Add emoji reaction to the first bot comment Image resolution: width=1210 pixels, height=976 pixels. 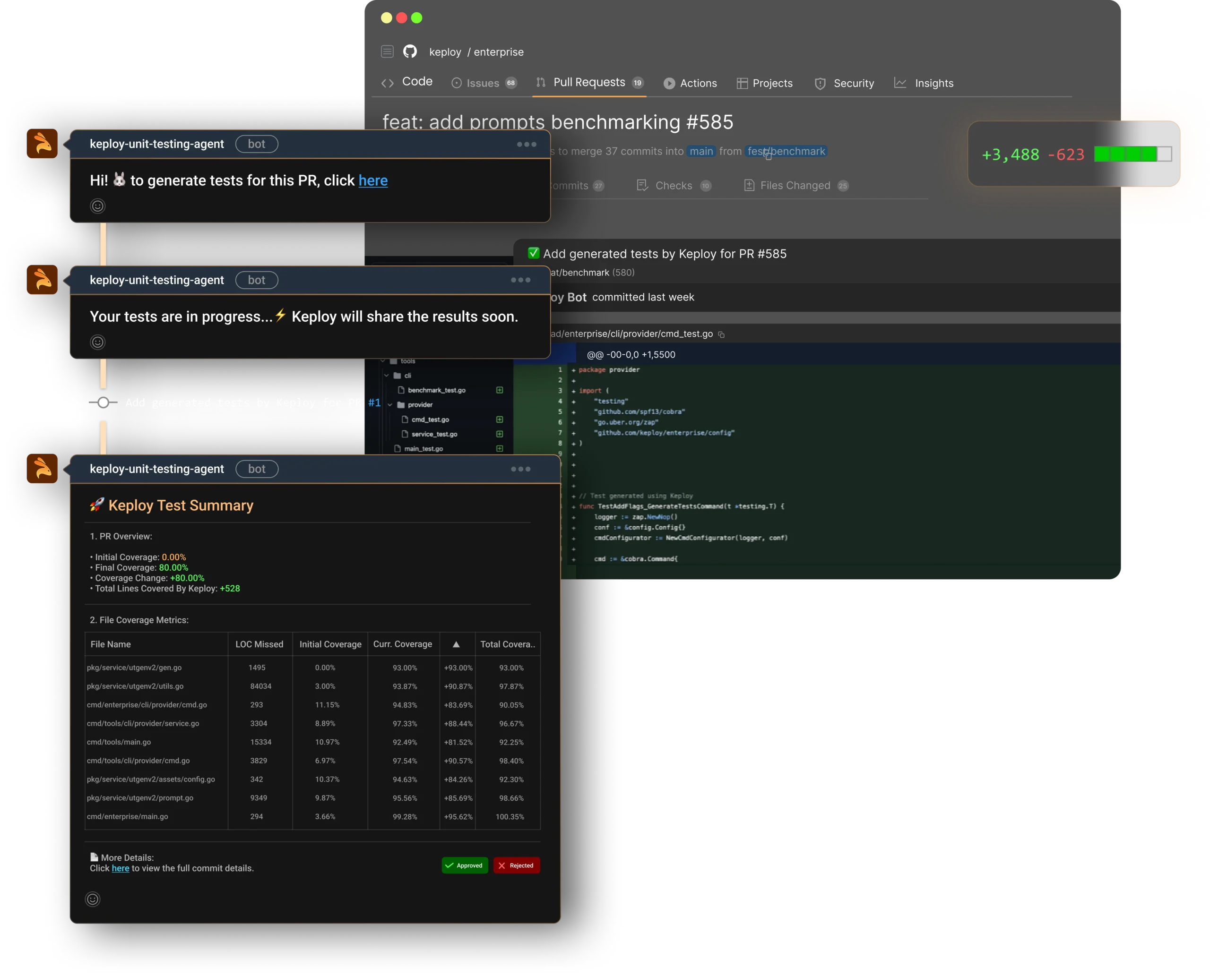(98, 206)
